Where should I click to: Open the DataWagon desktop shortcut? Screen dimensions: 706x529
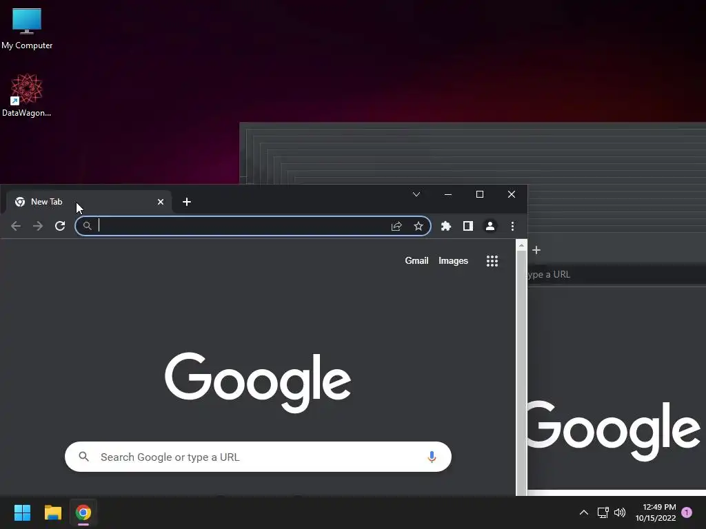tap(27, 95)
